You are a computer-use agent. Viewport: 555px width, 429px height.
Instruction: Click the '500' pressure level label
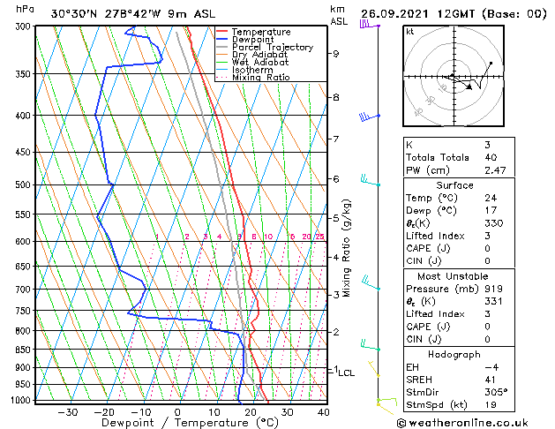25,184
